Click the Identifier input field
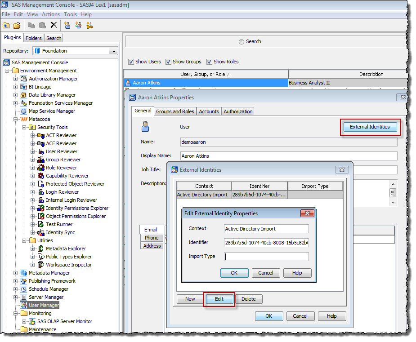 266,242
